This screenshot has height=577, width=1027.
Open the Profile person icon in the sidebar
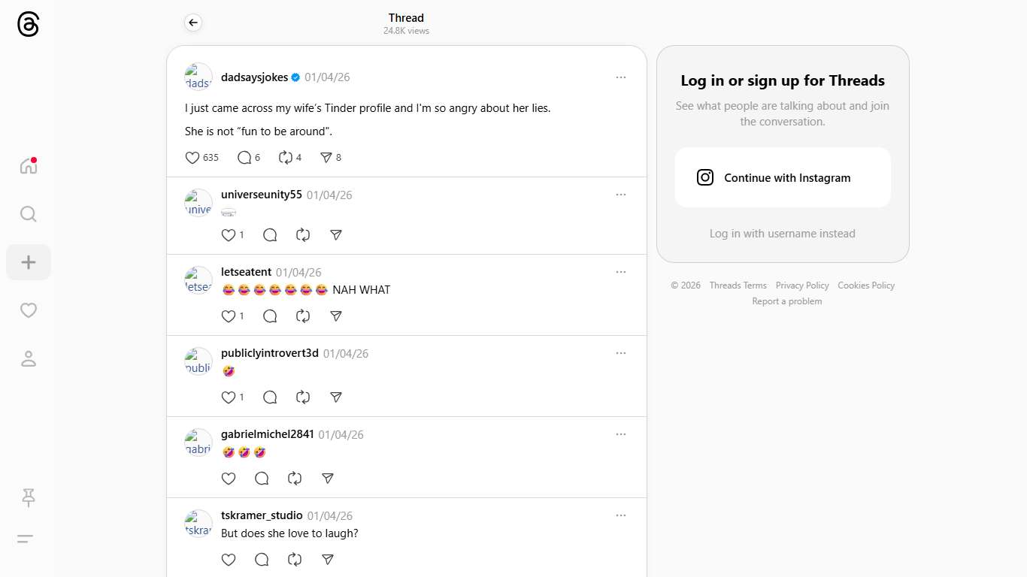[x=28, y=358]
